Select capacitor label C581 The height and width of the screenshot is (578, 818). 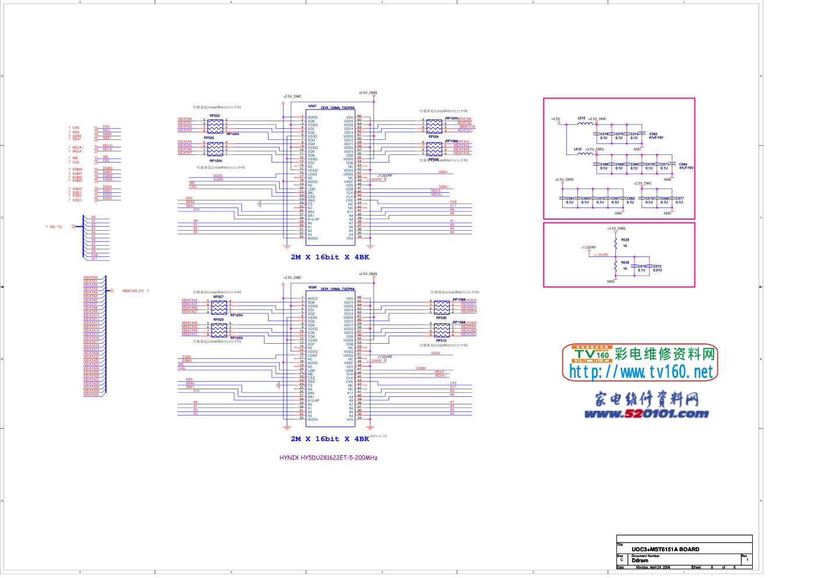click(x=570, y=199)
